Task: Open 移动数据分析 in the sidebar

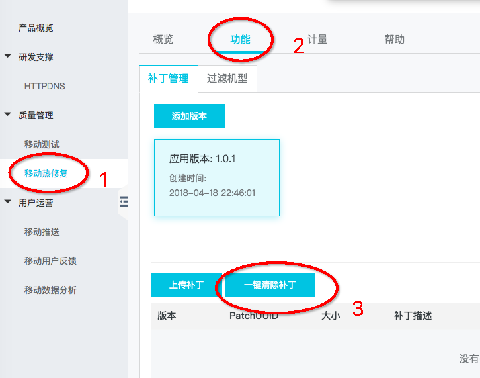Action: click(x=50, y=290)
